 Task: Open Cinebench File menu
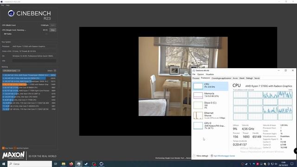click(x=2, y=5)
